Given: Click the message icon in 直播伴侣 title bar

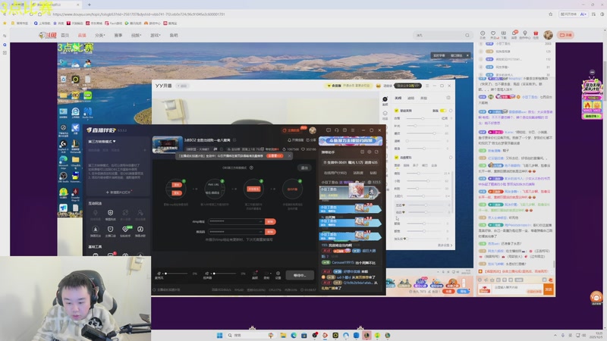Looking at the screenshot, I should [x=329, y=130].
